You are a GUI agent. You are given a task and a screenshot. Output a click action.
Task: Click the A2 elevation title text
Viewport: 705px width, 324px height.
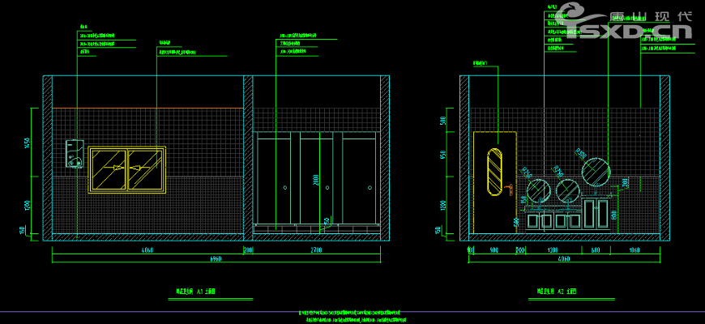pyautogui.click(x=557, y=292)
